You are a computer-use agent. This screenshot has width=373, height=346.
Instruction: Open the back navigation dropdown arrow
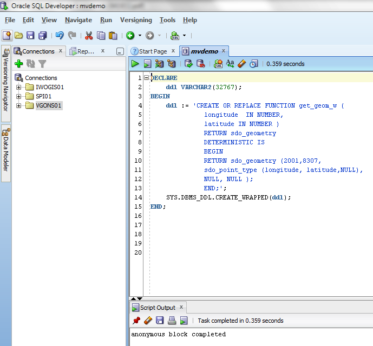pos(140,36)
